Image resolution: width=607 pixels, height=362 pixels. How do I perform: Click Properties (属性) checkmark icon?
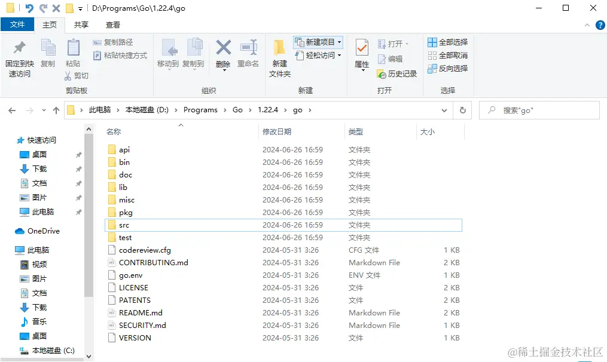point(362,48)
